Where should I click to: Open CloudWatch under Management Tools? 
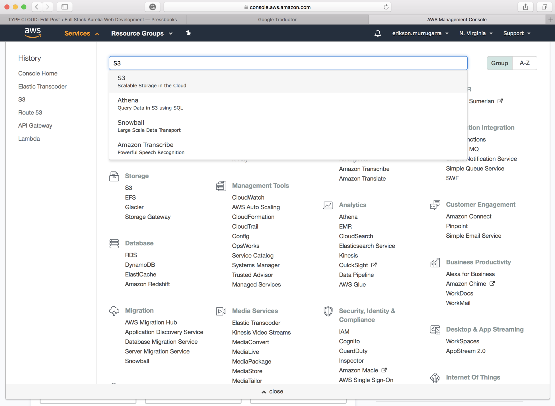point(248,197)
